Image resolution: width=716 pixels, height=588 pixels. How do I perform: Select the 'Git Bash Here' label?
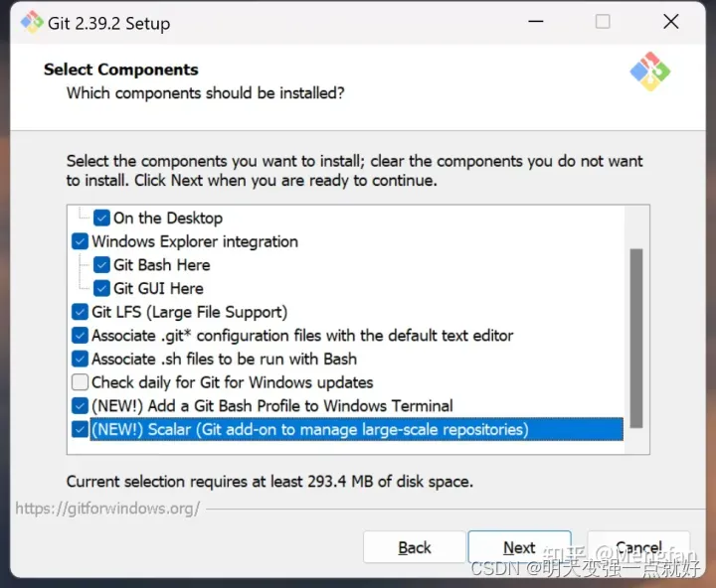tap(162, 265)
